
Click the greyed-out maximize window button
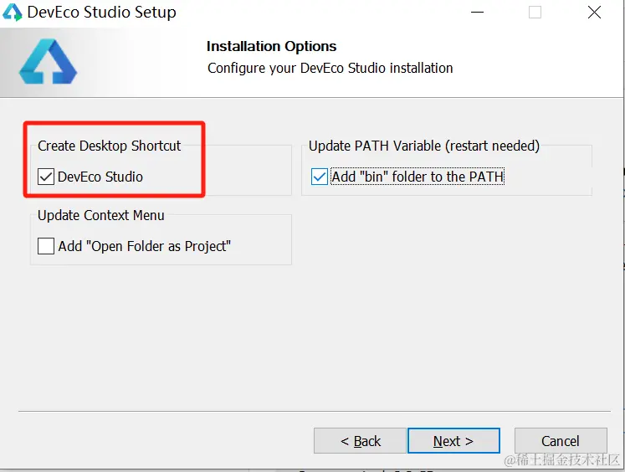(x=535, y=13)
